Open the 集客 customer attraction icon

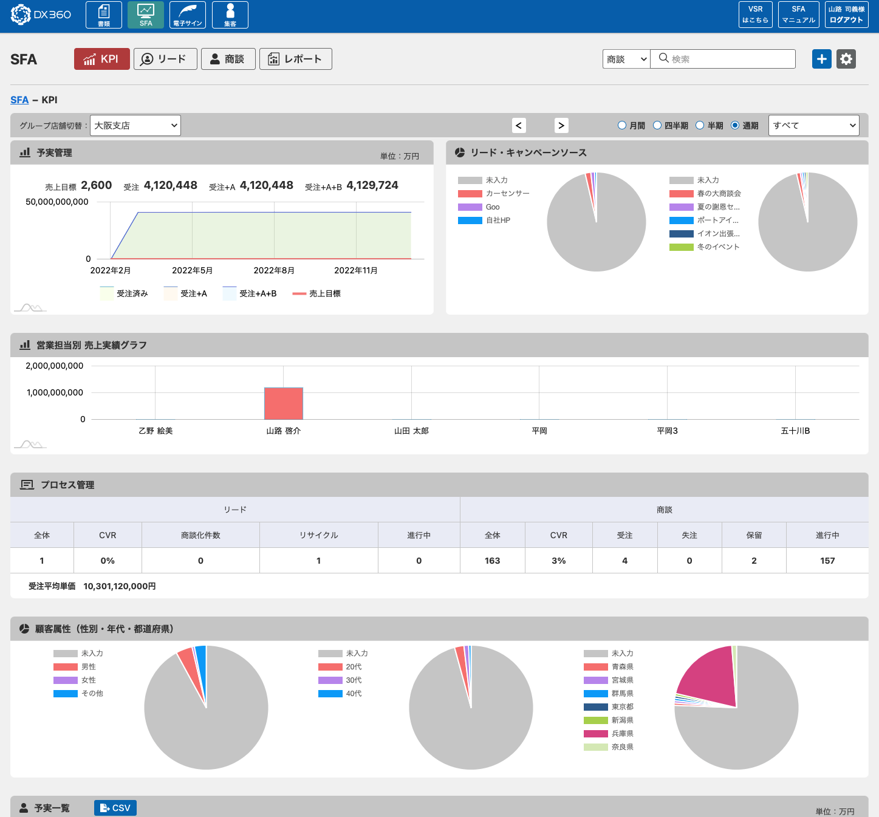(230, 15)
